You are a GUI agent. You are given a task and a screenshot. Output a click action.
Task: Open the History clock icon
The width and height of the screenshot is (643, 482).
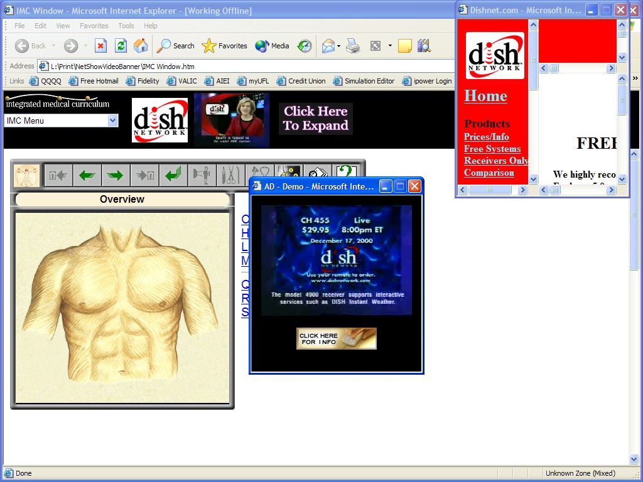click(305, 46)
